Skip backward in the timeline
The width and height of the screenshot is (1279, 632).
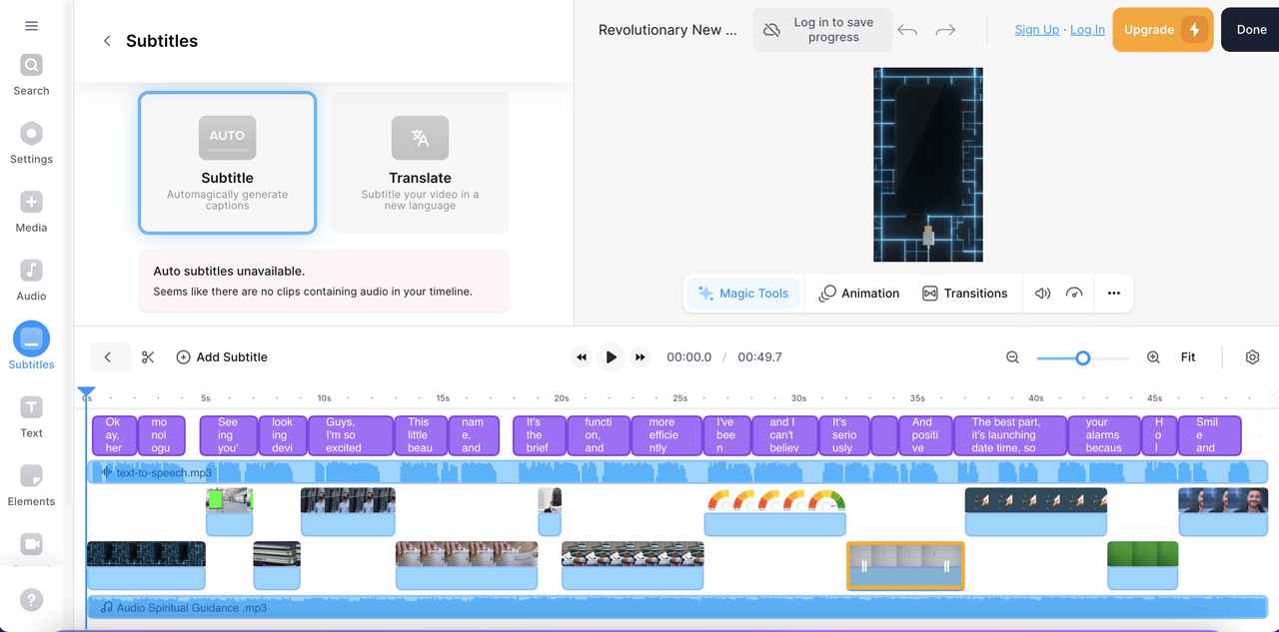coord(582,357)
